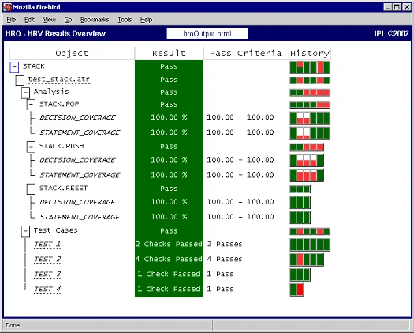Select the STACK.RESET tree label

(63, 188)
